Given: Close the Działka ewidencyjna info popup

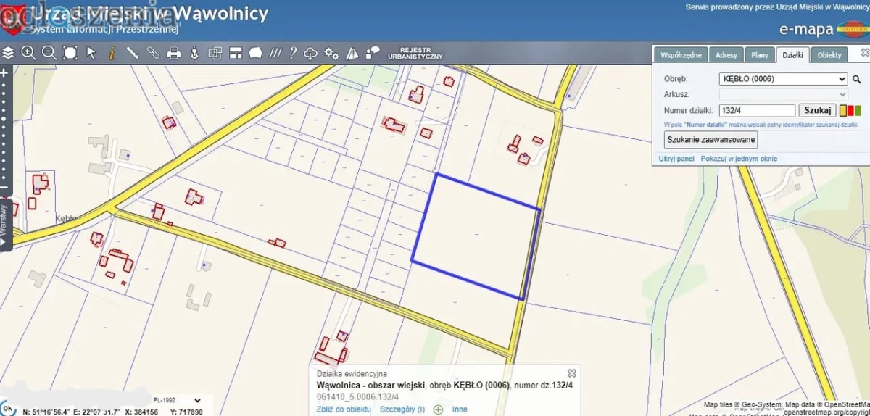Looking at the screenshot, I should 572,373.
